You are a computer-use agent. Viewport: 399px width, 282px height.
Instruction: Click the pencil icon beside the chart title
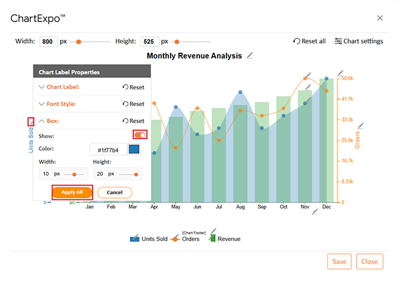[249, 56]
